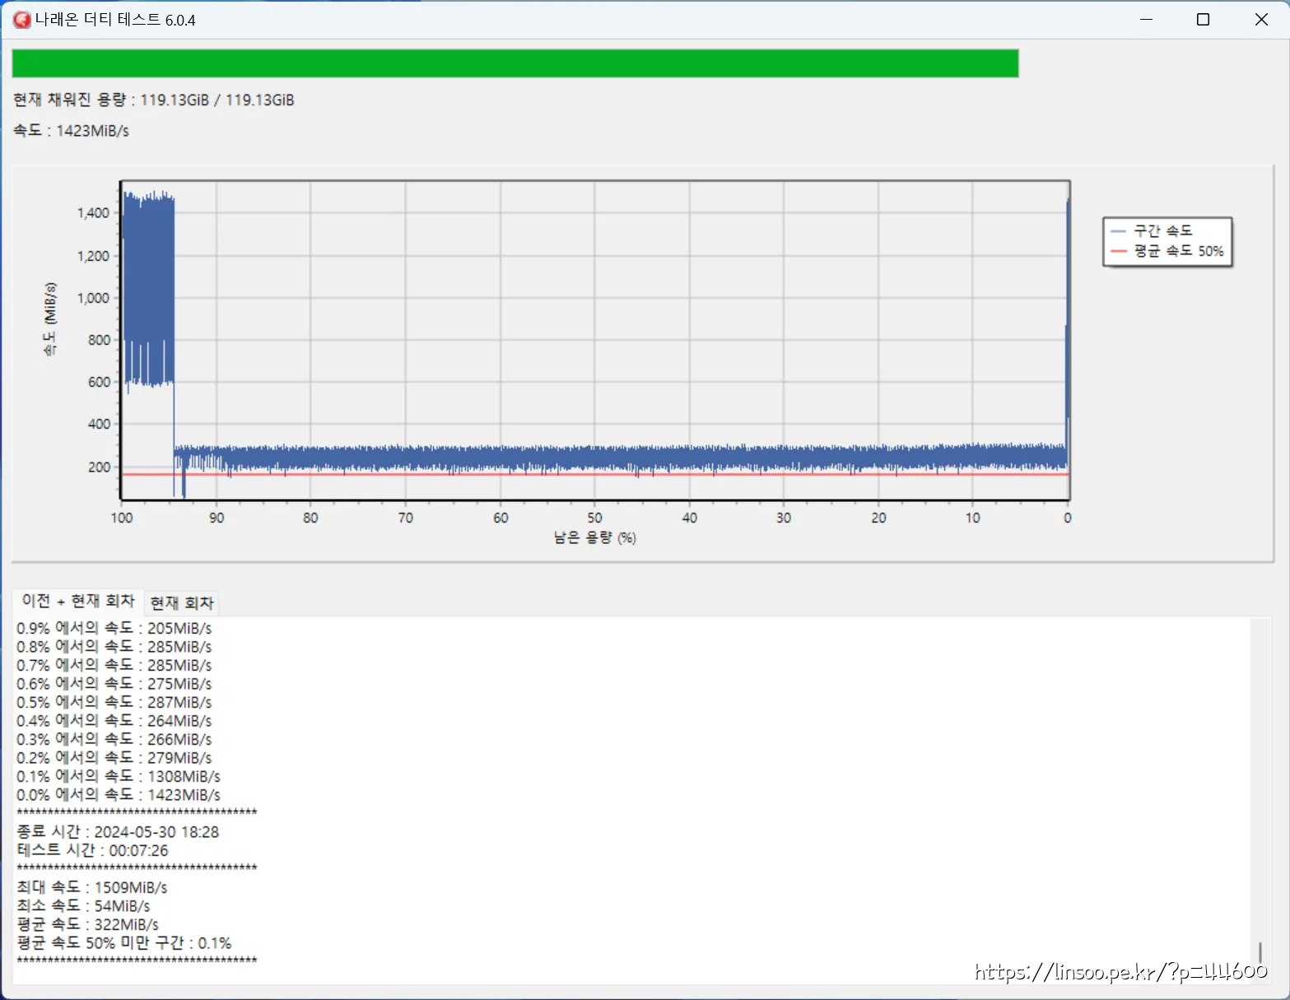The width and height of the screenshot is (1290, 1000).
Task: Click the log panel scrollbar thumb
Action: [x=1260, y=952]
